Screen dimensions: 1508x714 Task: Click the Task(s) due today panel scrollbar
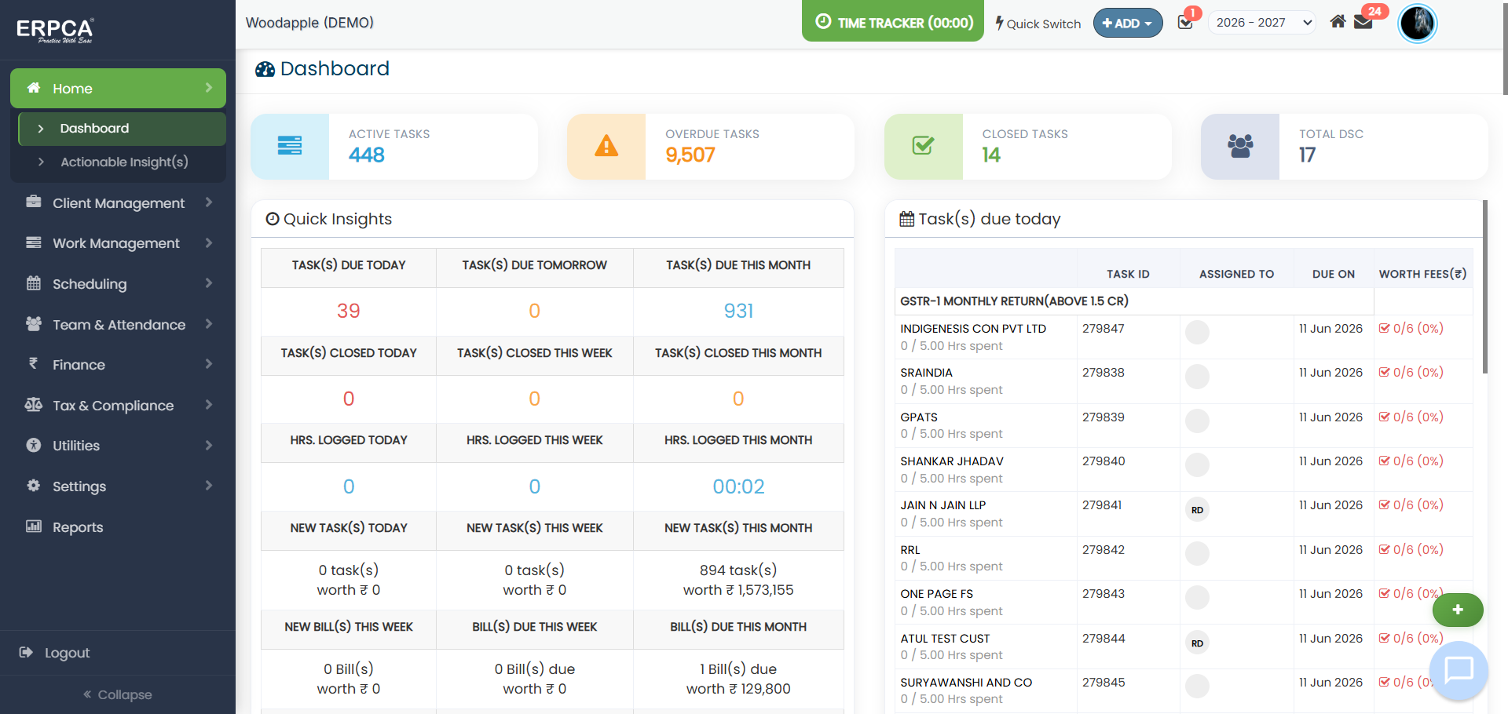click(x=1484, y=286)
